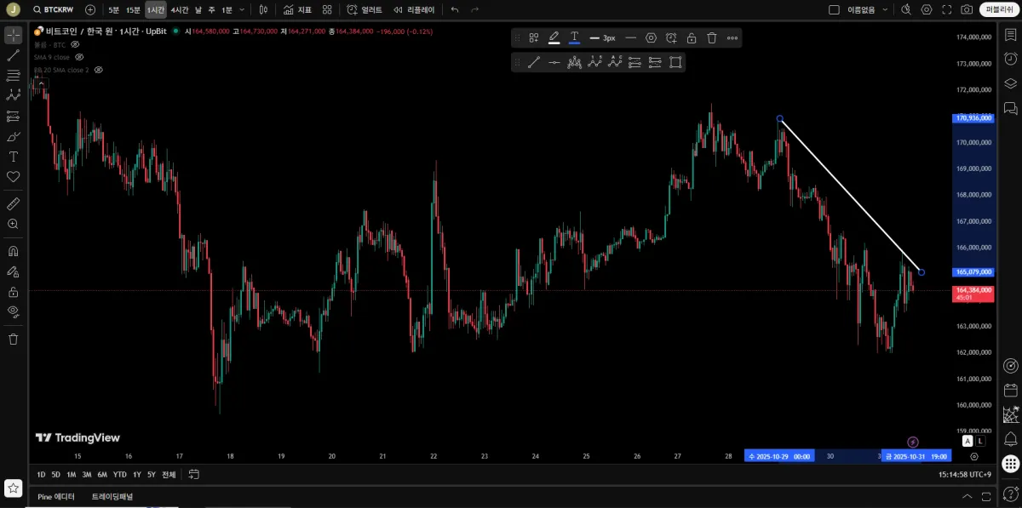Undo the last chart action
Viewport: 1022px width, 508px height.
pos(455,9)
